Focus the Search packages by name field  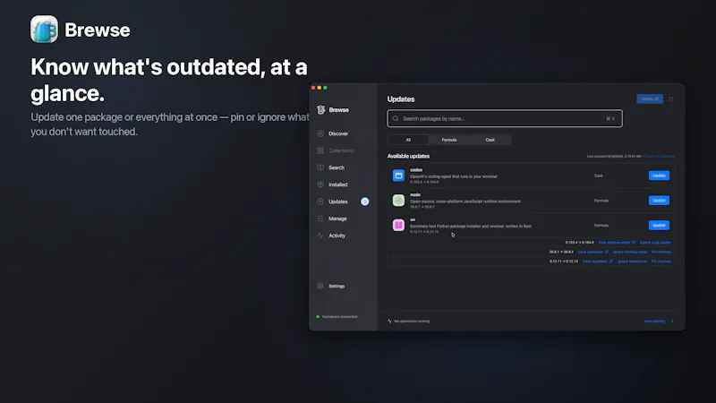505,119
